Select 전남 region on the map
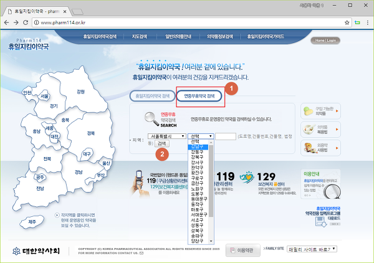This screenshot has width=374, height=263. click(x=40, y=189)
